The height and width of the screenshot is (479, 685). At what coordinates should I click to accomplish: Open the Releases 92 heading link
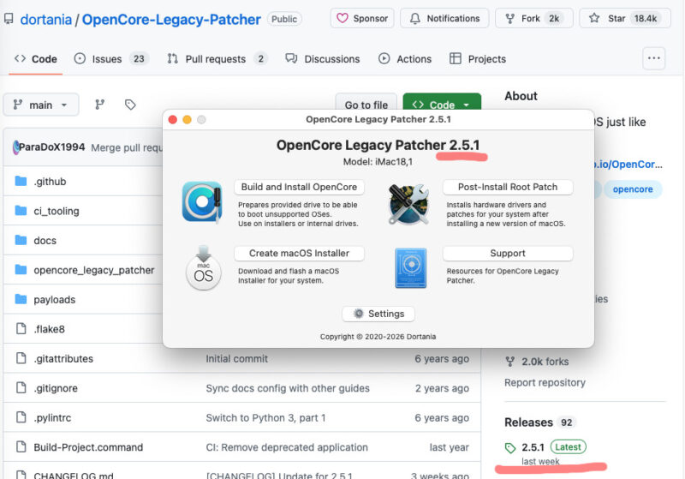pyautogui.click(x=539, y=422)
